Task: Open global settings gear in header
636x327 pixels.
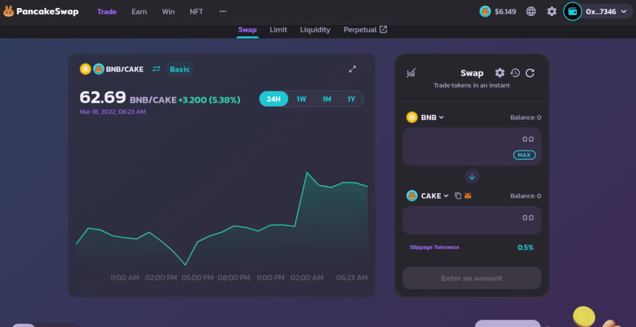Action: pos(551,12)
